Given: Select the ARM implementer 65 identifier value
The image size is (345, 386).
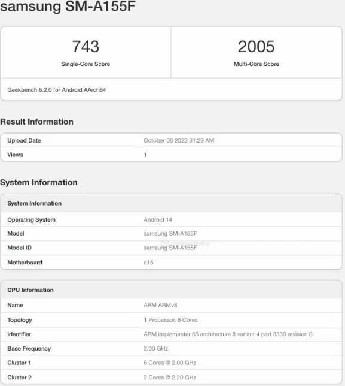Looking at the screenshot, I should pyautogui.click(x=228, y=334).
